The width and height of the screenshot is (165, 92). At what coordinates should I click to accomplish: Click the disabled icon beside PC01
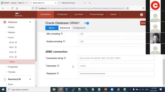tap(16, 57)
